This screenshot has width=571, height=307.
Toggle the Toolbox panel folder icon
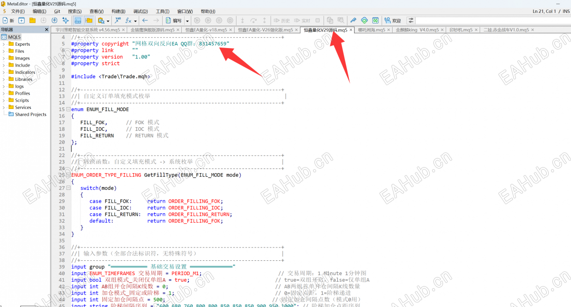click(x=89, y=20)
